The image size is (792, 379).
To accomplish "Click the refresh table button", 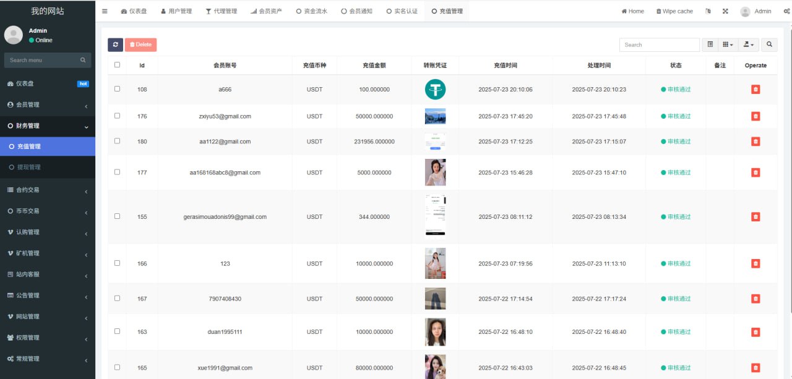I will [115, 45].
